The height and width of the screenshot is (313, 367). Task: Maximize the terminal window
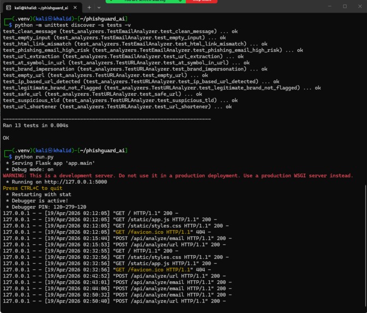point(345,7)
